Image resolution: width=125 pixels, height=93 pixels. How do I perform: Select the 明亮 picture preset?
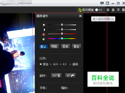(54, 46)
